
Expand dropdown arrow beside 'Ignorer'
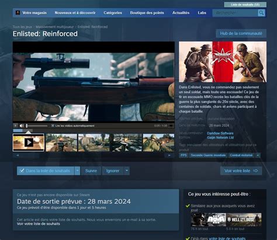pos(127,171)
